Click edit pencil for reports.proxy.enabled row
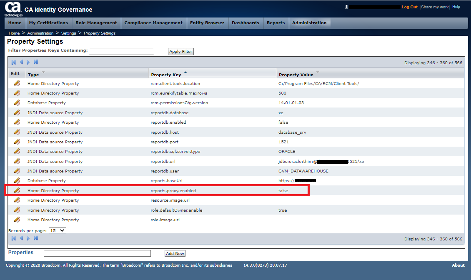471x280 pixels. (17, 190)
